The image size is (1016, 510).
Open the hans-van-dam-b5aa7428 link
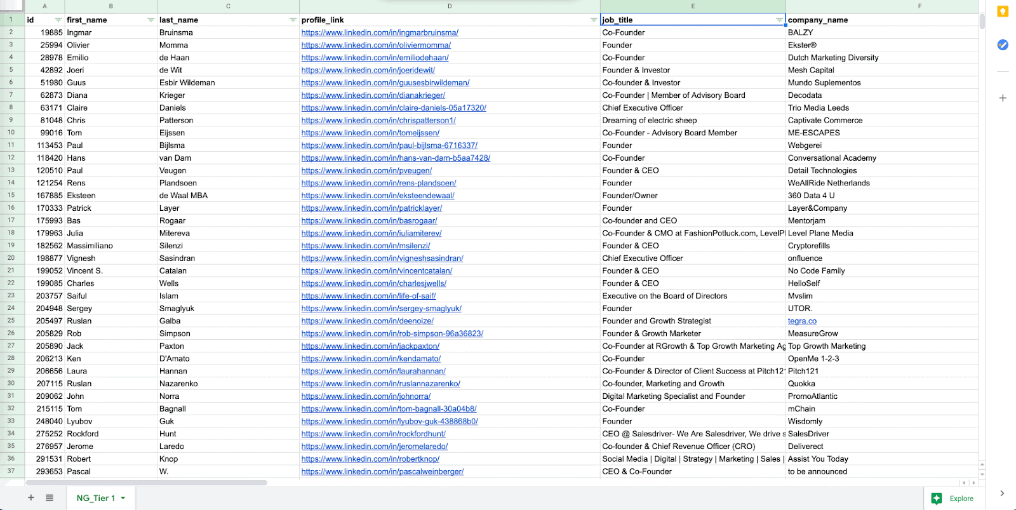(396, 158)
